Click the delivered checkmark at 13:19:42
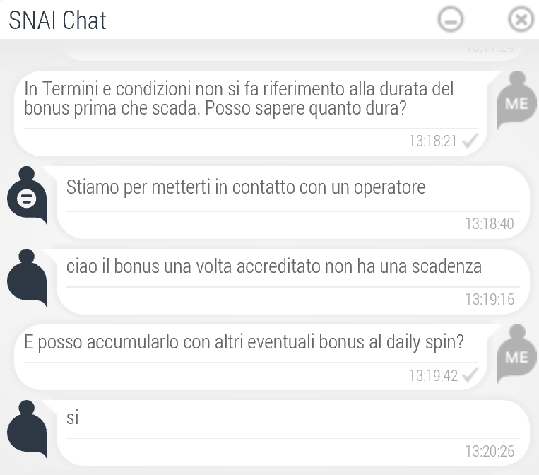539x475 pixels. point(470,375)
